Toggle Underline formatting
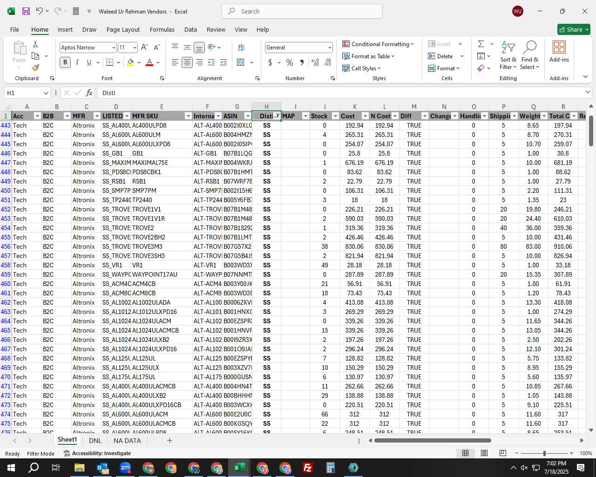This screenshot has width=596, height=477. point(89,62)
